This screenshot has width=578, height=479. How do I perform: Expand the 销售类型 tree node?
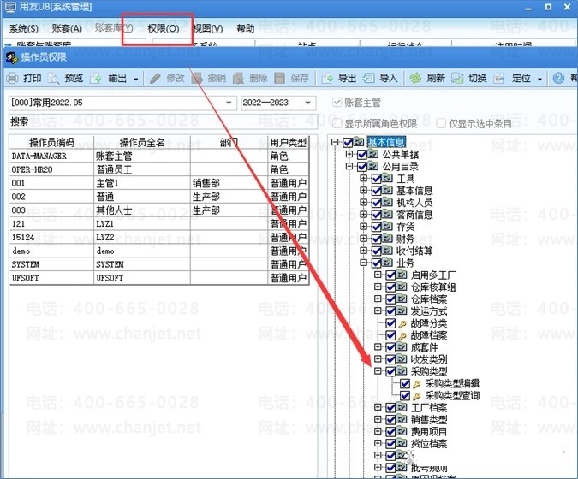378,419
